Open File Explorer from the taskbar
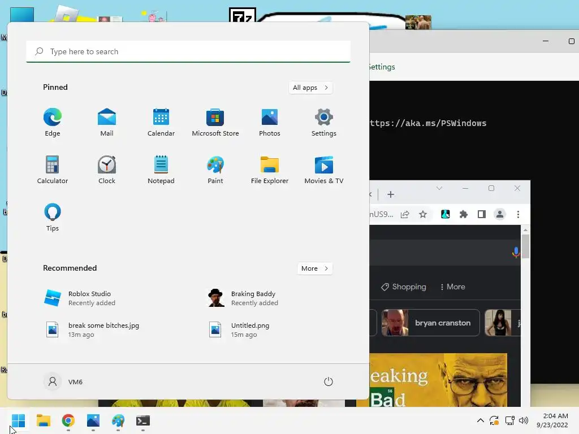The width and height of the screenshot is (579, 434). coord(43,420)
